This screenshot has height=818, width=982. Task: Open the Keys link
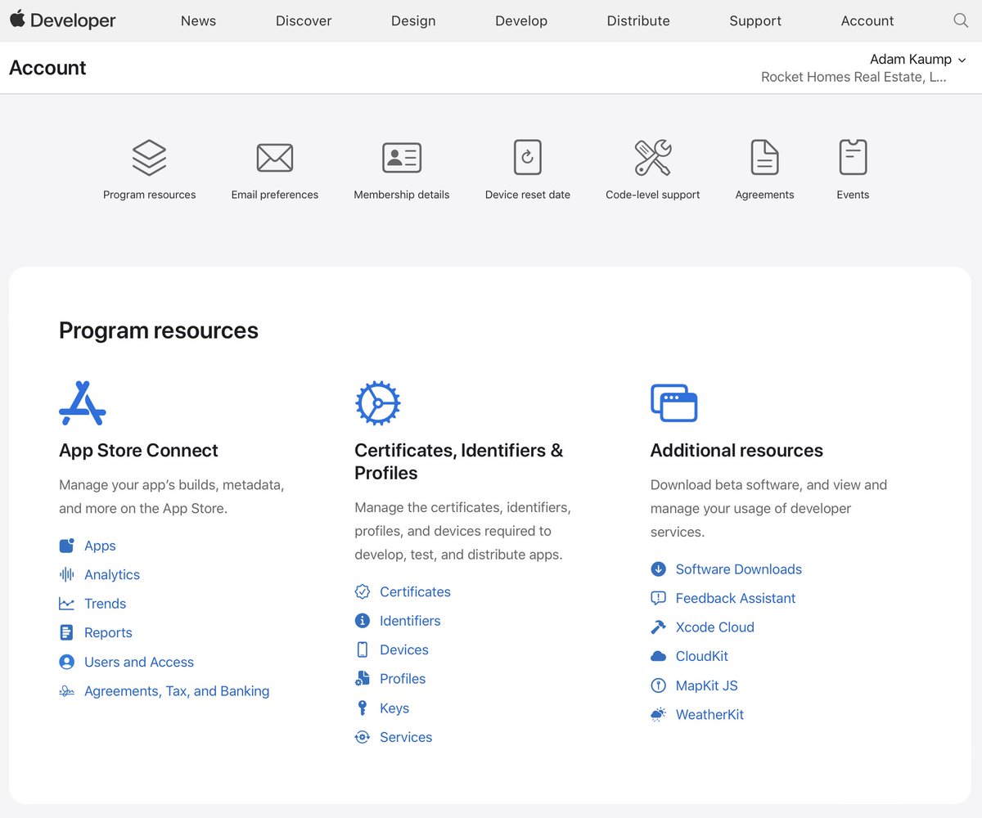point(394,708)
